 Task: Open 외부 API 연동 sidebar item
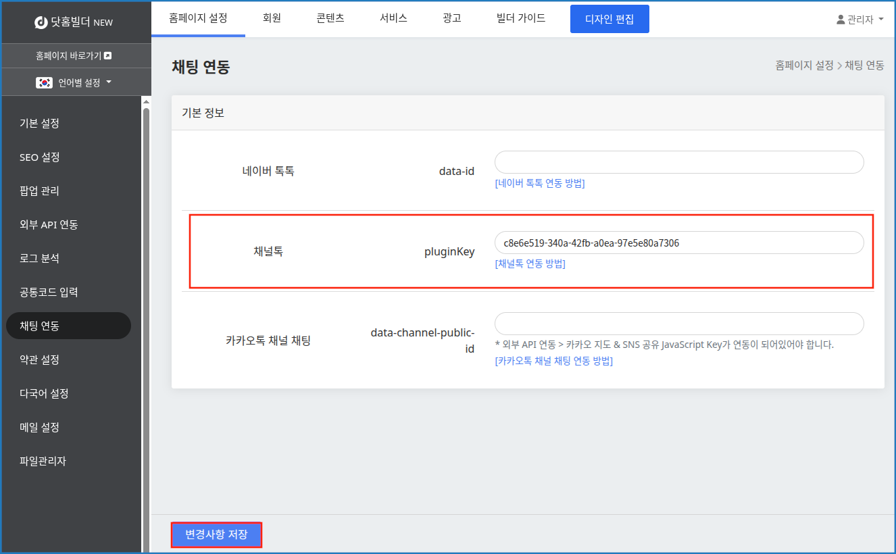click(x=49, y=224)
